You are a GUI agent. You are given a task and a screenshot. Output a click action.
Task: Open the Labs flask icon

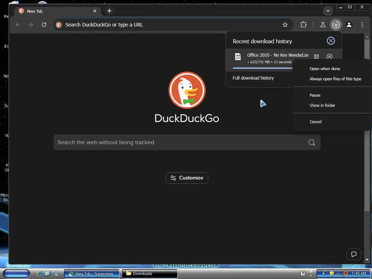click(323, 25)
